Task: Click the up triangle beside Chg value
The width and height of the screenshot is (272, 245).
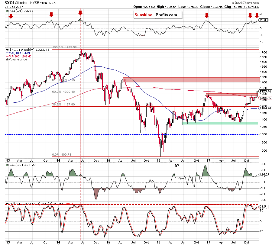Action: click(x=257, y=7)
